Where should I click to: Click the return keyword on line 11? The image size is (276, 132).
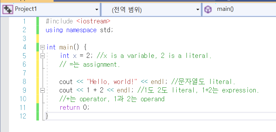(x=70, y=108)
